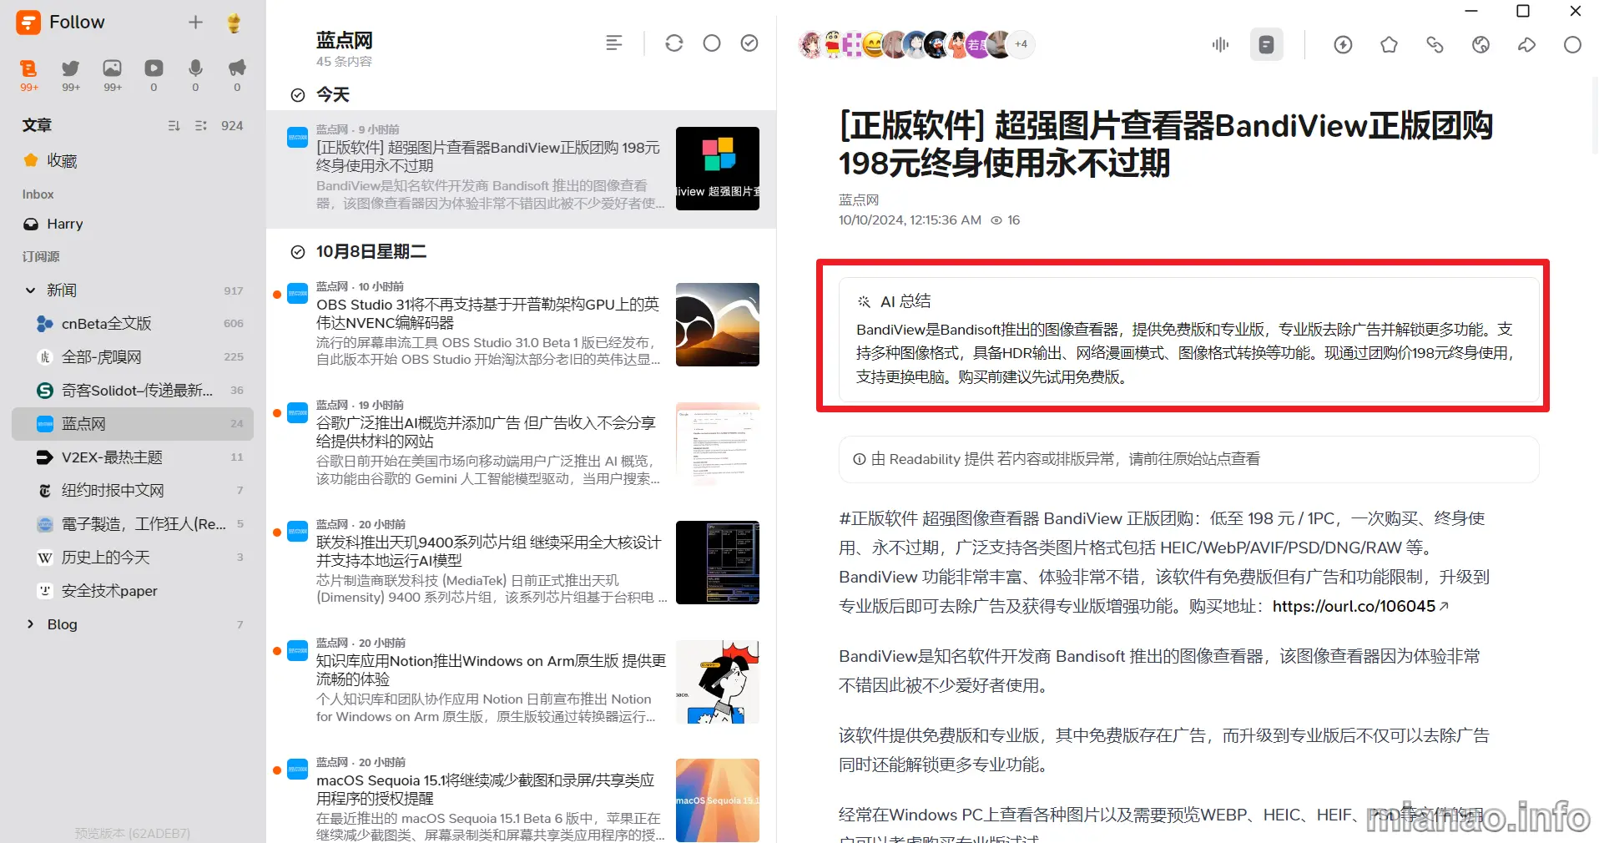Toggle show unread only circle

tap(712, 43)
